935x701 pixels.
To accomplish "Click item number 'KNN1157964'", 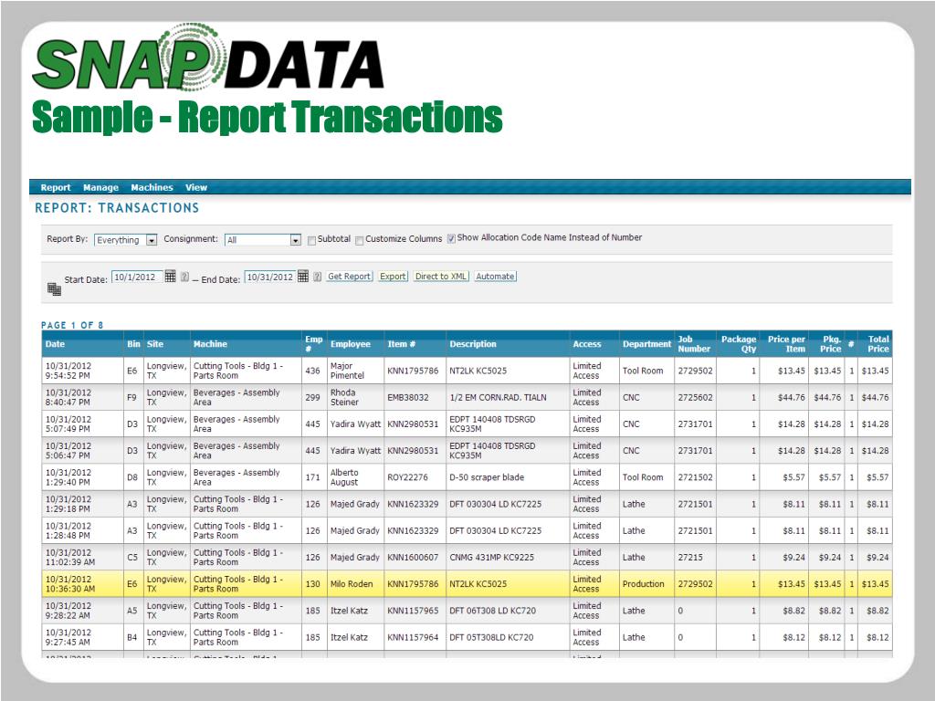I will [x=413, y=638].
